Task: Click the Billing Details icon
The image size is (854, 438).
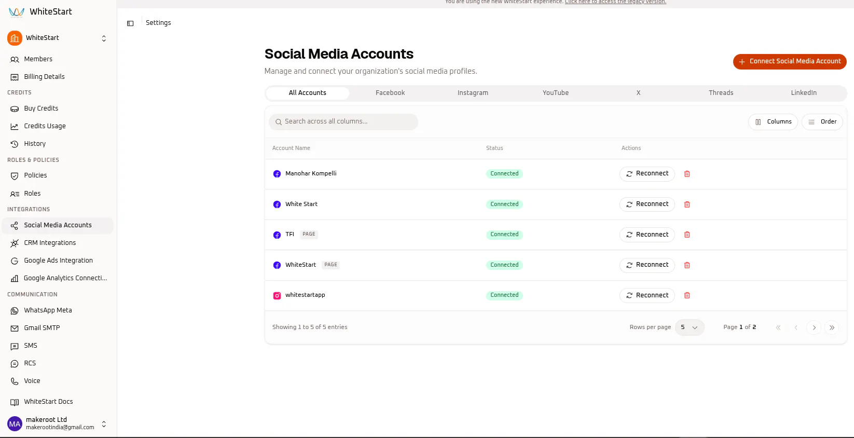Action: [x=15, y=77]
